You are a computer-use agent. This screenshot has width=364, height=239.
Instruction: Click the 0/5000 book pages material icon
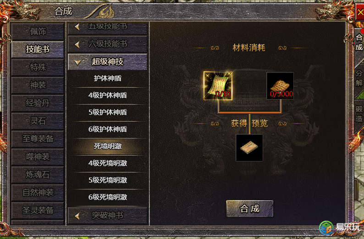point(280,86)
